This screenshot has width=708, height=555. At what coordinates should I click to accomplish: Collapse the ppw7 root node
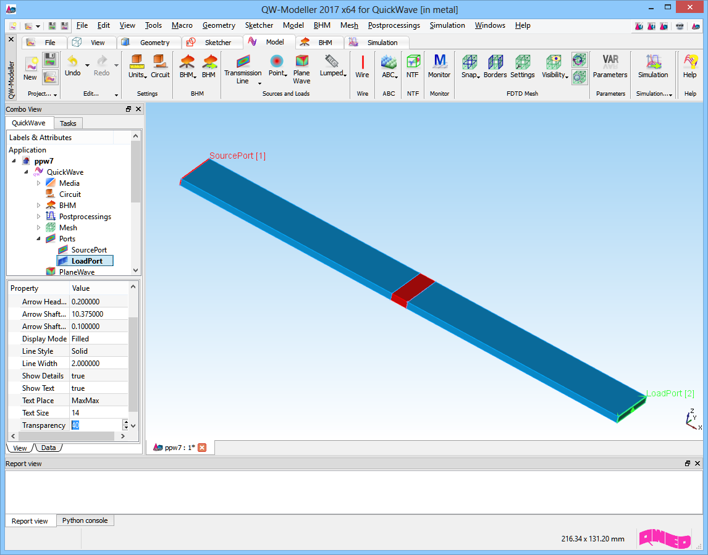14,161
